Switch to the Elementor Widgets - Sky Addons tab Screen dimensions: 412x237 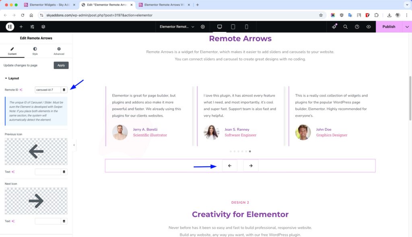tap(49, 5)
